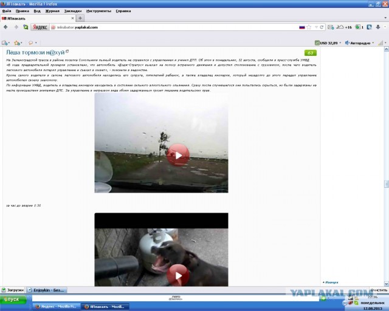
Task: Select the text "за час до аварии 1:35"
Action: pyautogui.click(x=24, y=205)
